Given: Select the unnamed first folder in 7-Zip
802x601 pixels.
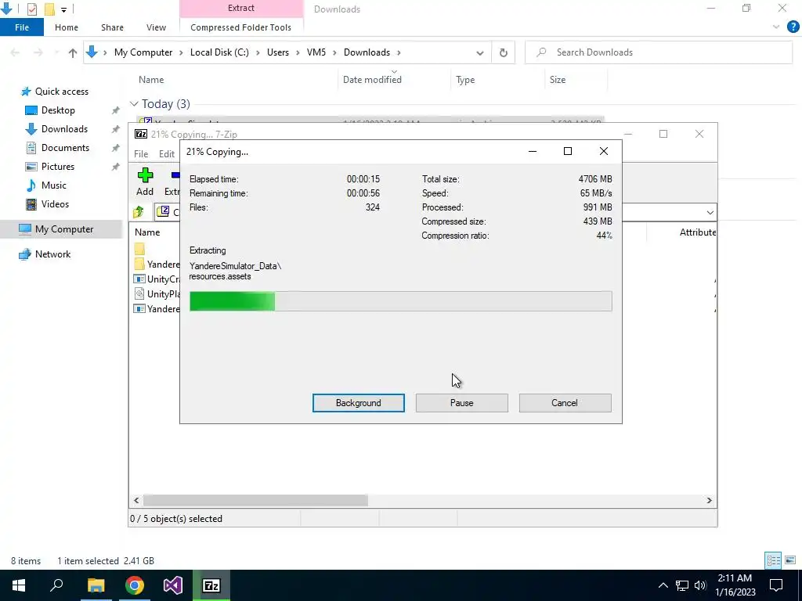Looking at the screenshot, I should point(139,249).
